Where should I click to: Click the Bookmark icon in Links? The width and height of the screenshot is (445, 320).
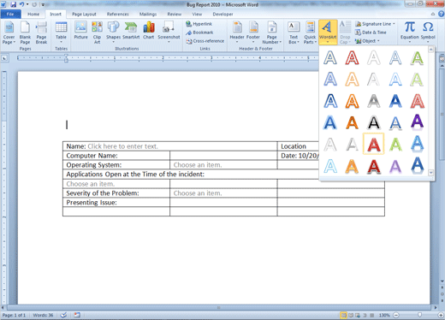tap(199, 33)
